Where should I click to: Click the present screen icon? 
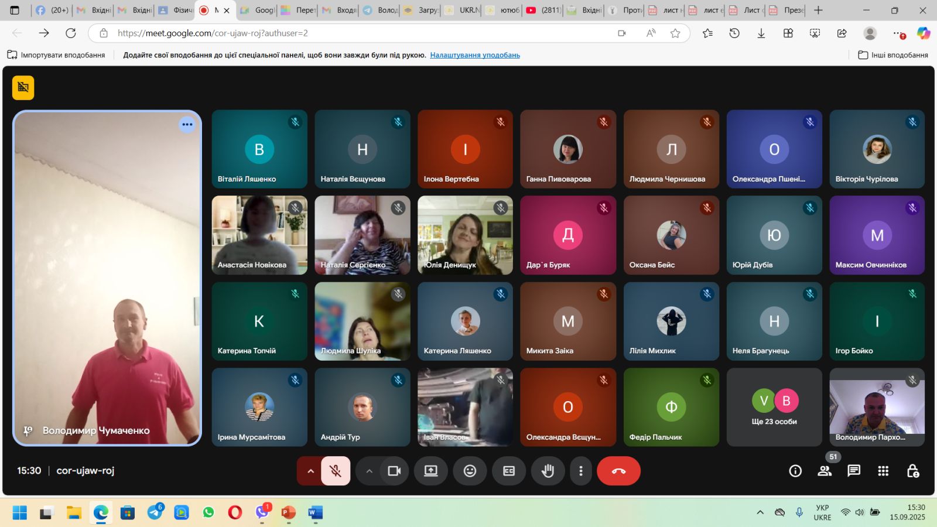[431, 471]
